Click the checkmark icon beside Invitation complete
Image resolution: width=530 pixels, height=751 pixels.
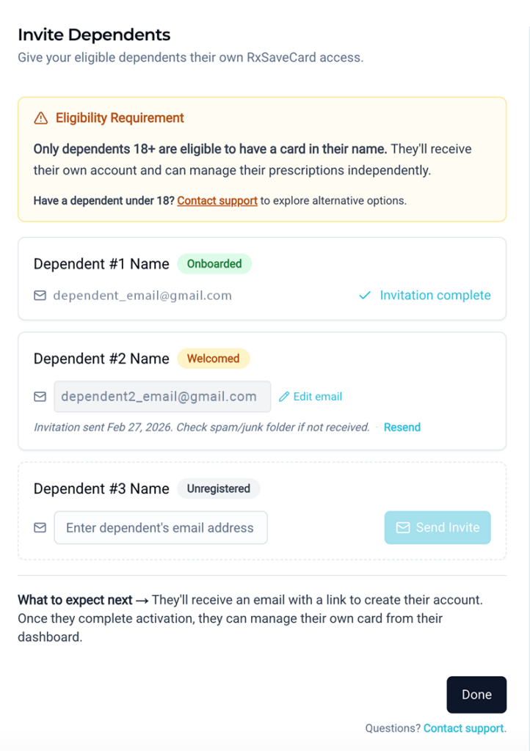(365, 296)
